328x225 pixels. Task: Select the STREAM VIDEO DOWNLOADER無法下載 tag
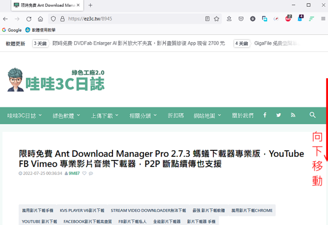click(148, 211)
